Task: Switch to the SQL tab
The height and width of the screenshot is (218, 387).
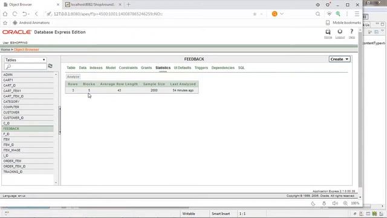Action: [241, 68]
